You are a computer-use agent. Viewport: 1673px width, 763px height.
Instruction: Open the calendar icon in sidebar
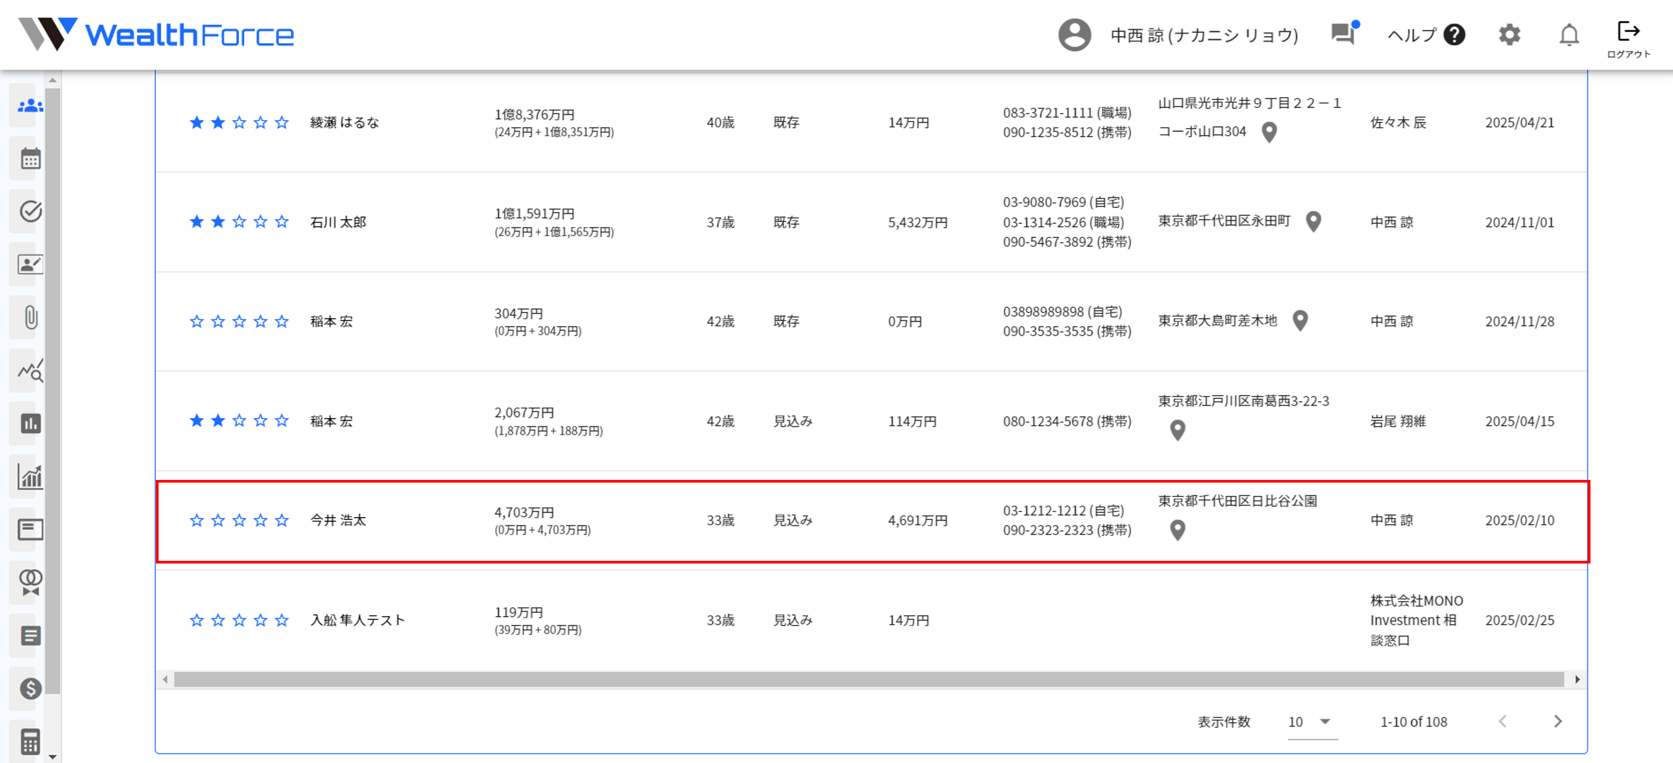click(30, 158)
